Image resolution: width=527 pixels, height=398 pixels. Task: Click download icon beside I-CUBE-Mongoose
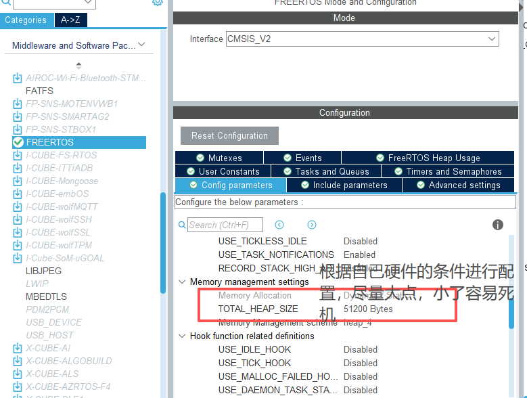[18, 181]
